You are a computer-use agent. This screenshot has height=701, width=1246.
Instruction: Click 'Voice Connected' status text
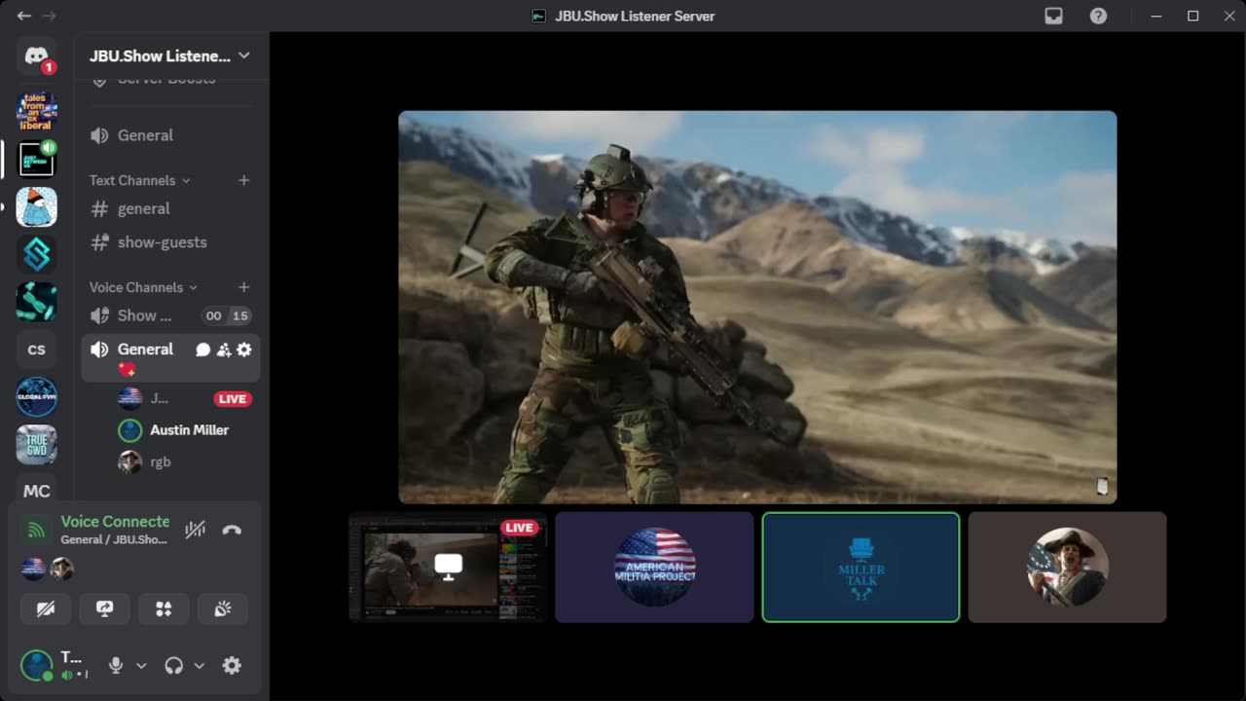115,521
